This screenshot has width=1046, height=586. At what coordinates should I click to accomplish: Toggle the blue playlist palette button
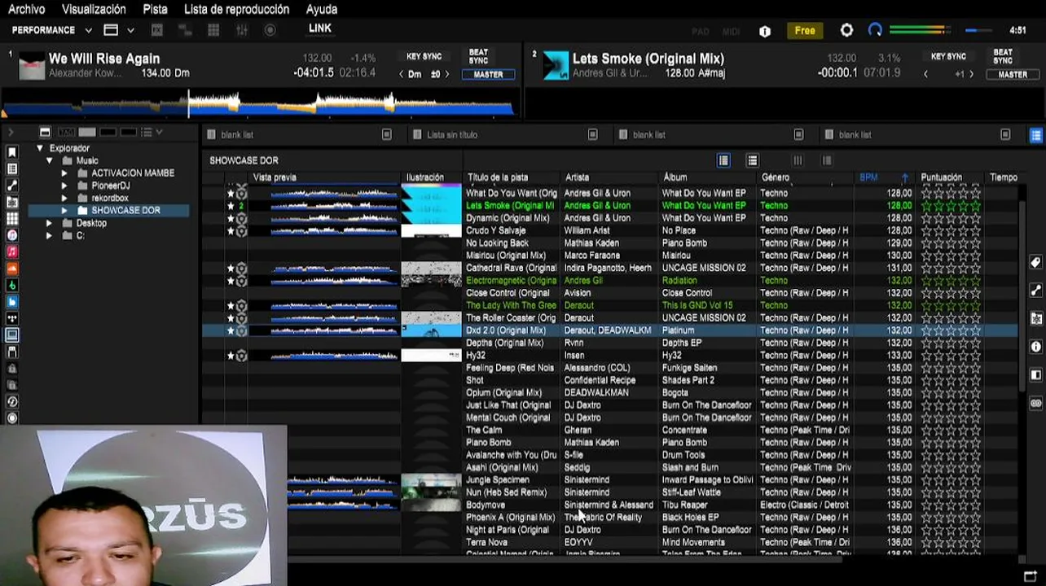click(1035, 135)
